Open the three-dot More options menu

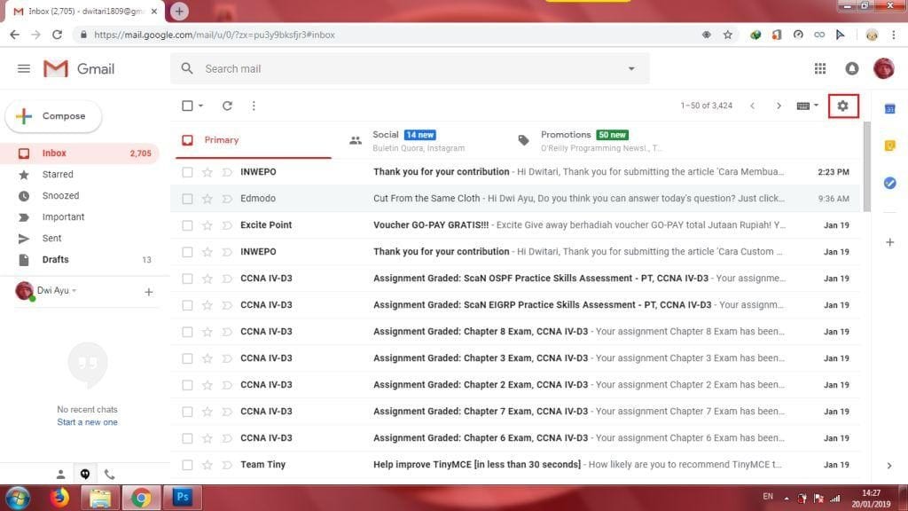(x=254, y=106)
